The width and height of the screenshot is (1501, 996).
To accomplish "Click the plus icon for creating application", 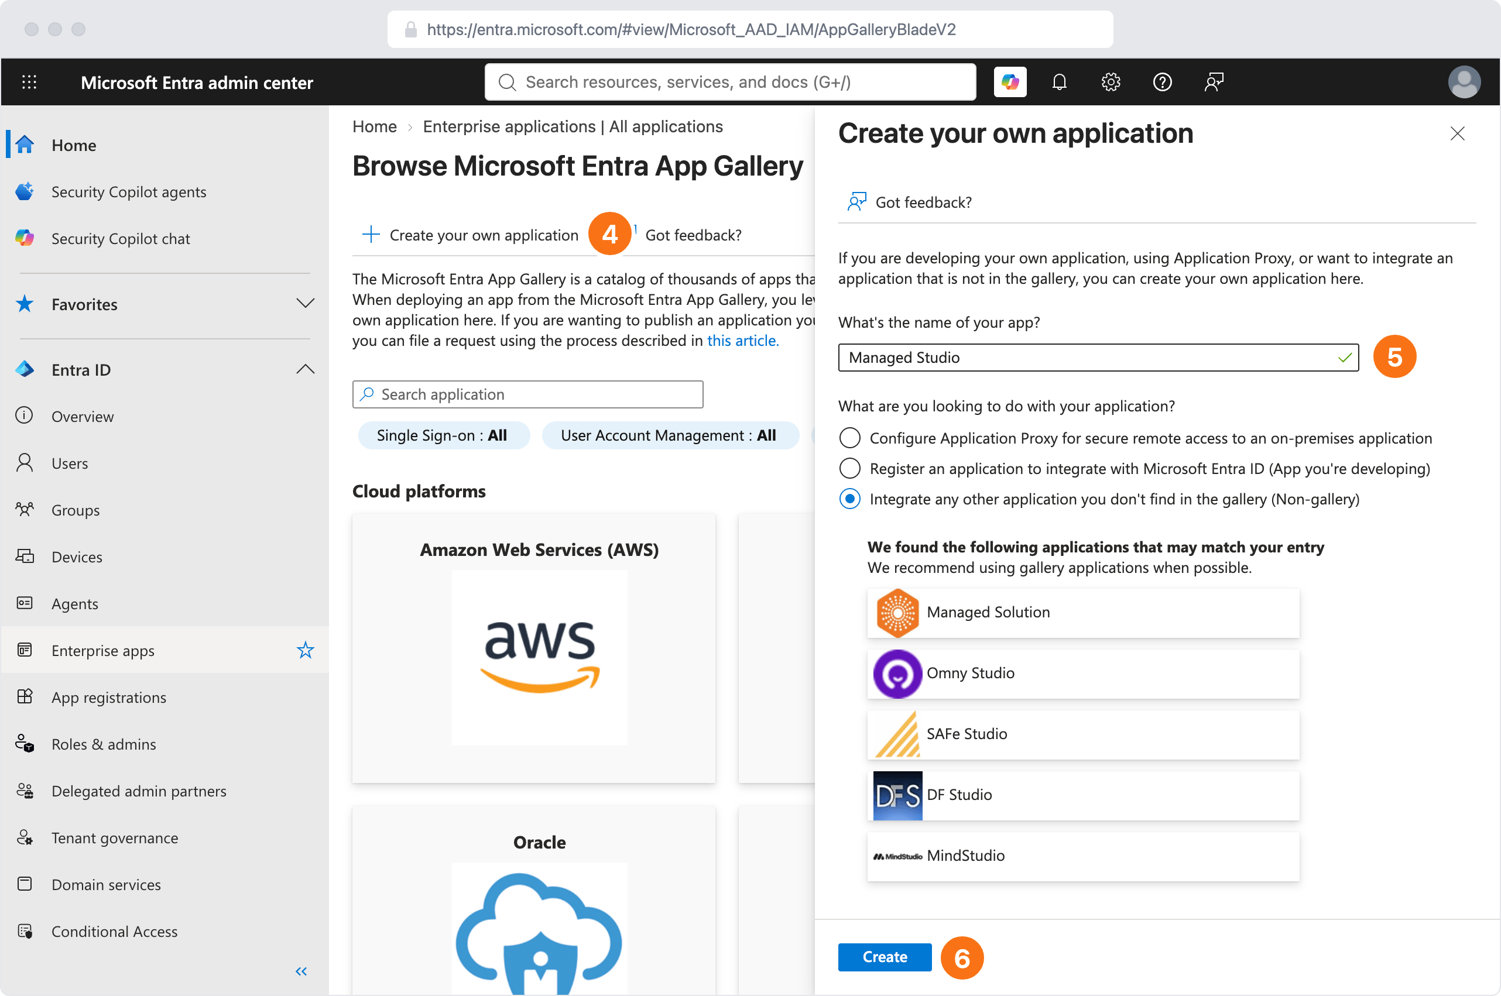I will tap(371, 235).
